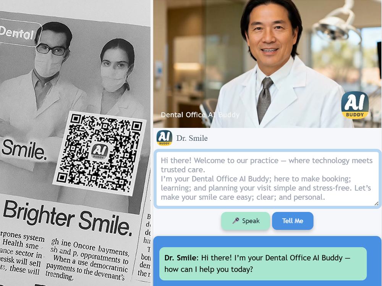
Task: Click the dentist portrait photo
Action: click(x=267, y=64)
